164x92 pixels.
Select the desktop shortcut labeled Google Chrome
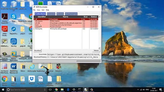pyautogui.click(x=5, y=81)
